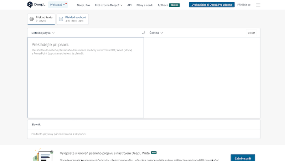Viewport: 285px width, 161px height.
Task: Click the DeepL logo icon
Action: point(30,5)
